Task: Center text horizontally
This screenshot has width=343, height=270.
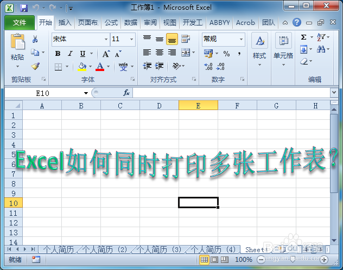Action: click(160, 53)
